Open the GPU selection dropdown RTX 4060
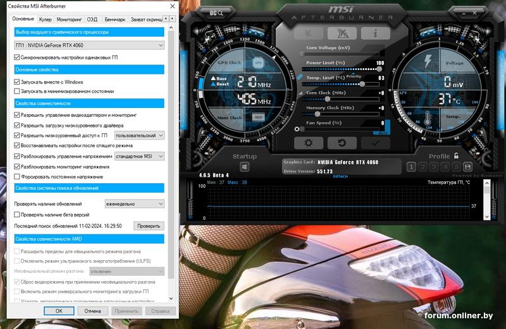506x329 pixels. [89, 45]
